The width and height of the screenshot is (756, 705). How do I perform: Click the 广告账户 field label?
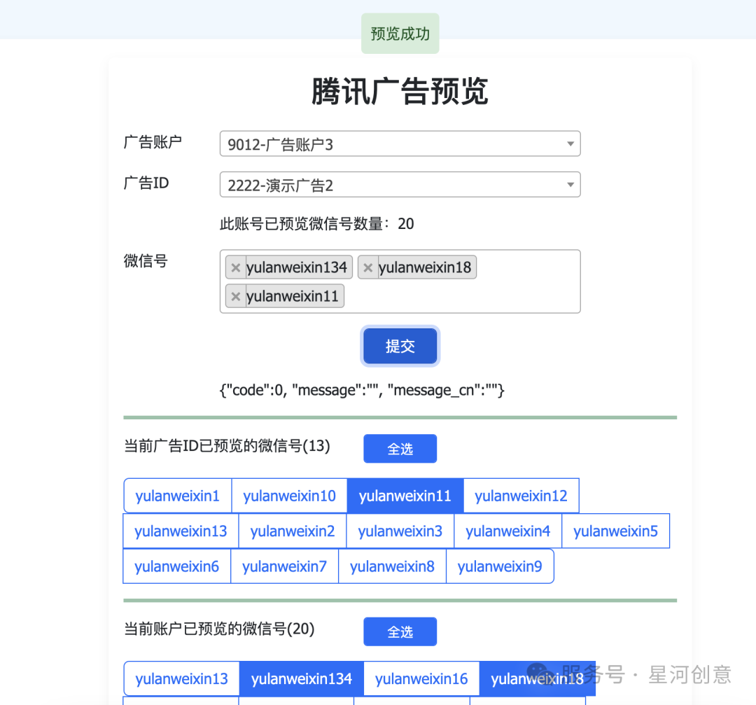[x=153, y=142]
